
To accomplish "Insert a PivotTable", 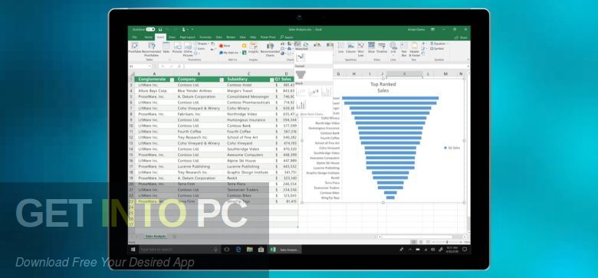I will click(135, 47).
